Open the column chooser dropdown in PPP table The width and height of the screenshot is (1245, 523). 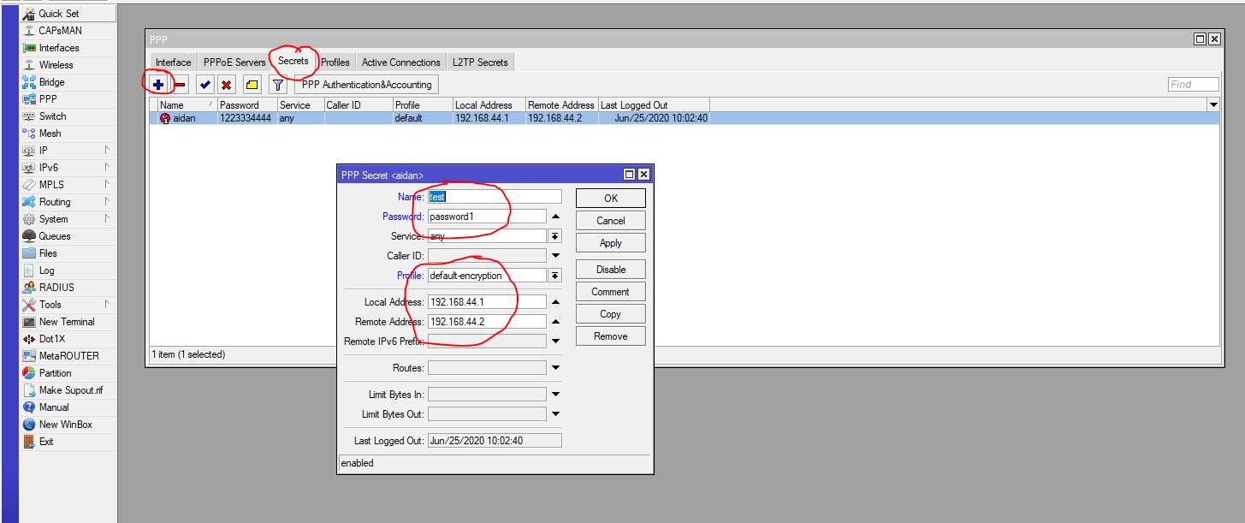(x=1213, y=104)
